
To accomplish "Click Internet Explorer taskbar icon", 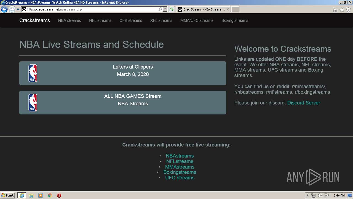I will pos(22,195).
